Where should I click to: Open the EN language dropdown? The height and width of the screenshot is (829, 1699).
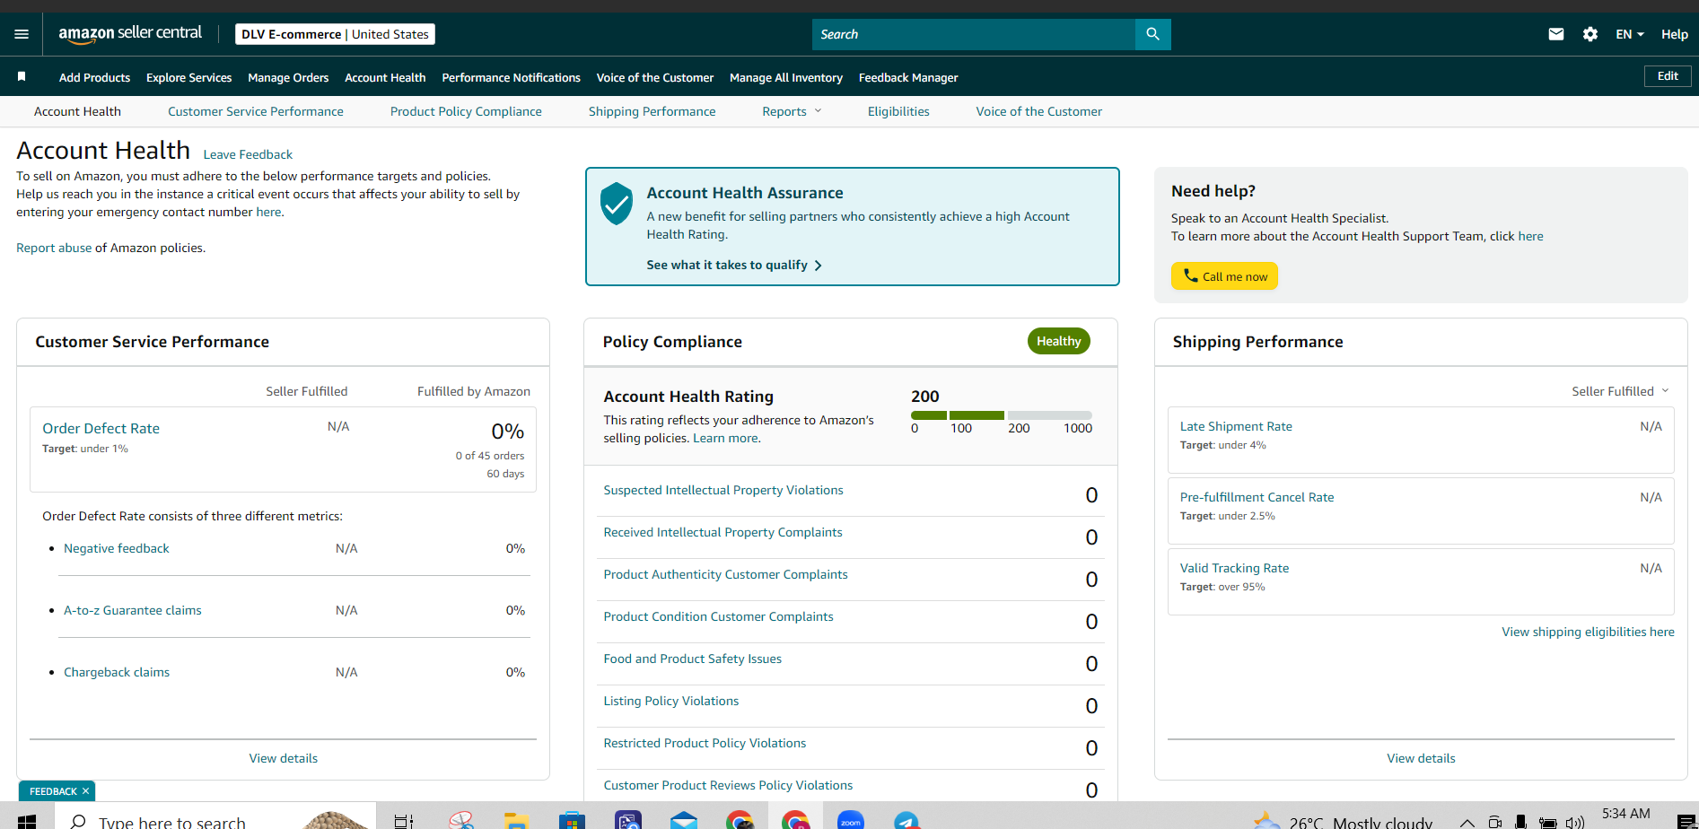tap(1630, 34)
